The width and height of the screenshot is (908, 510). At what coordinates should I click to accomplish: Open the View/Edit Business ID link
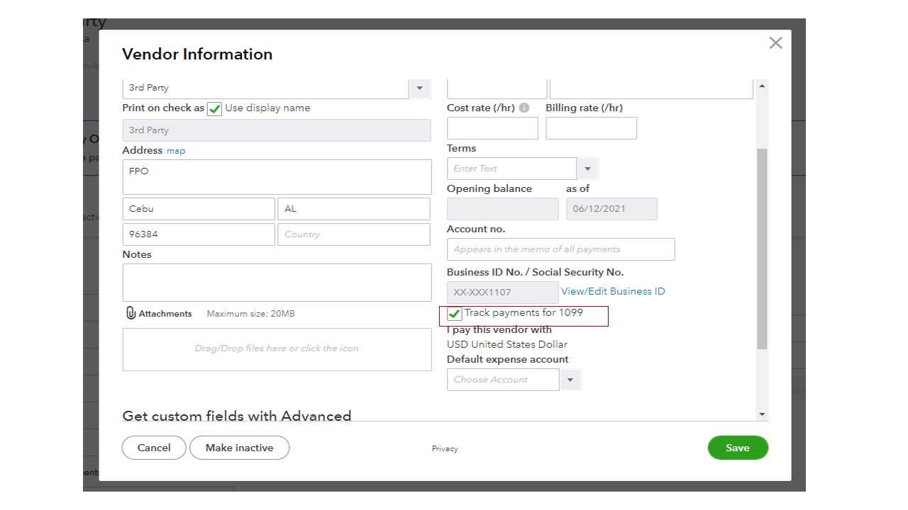613,291
